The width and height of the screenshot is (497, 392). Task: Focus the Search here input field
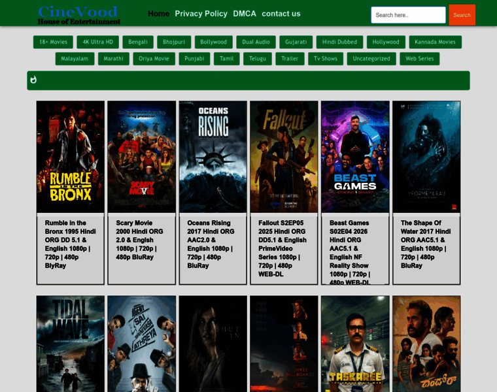(408, 15)
